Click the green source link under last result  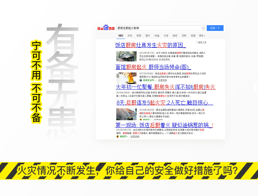pos(123,137)
